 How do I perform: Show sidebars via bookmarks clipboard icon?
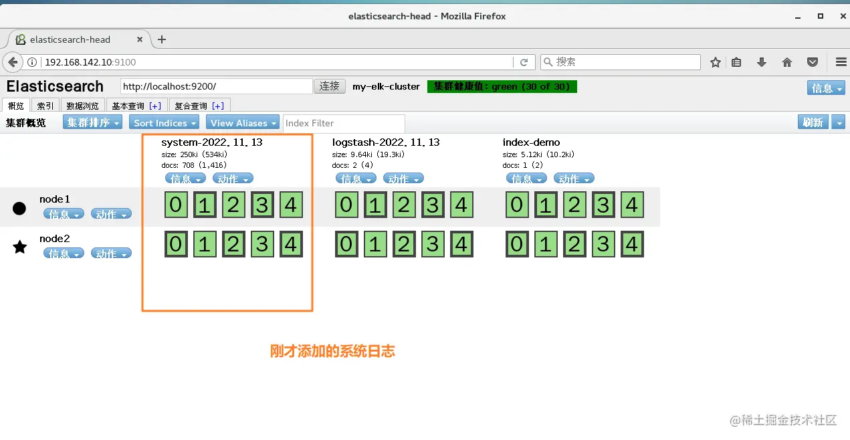point(736,62)
